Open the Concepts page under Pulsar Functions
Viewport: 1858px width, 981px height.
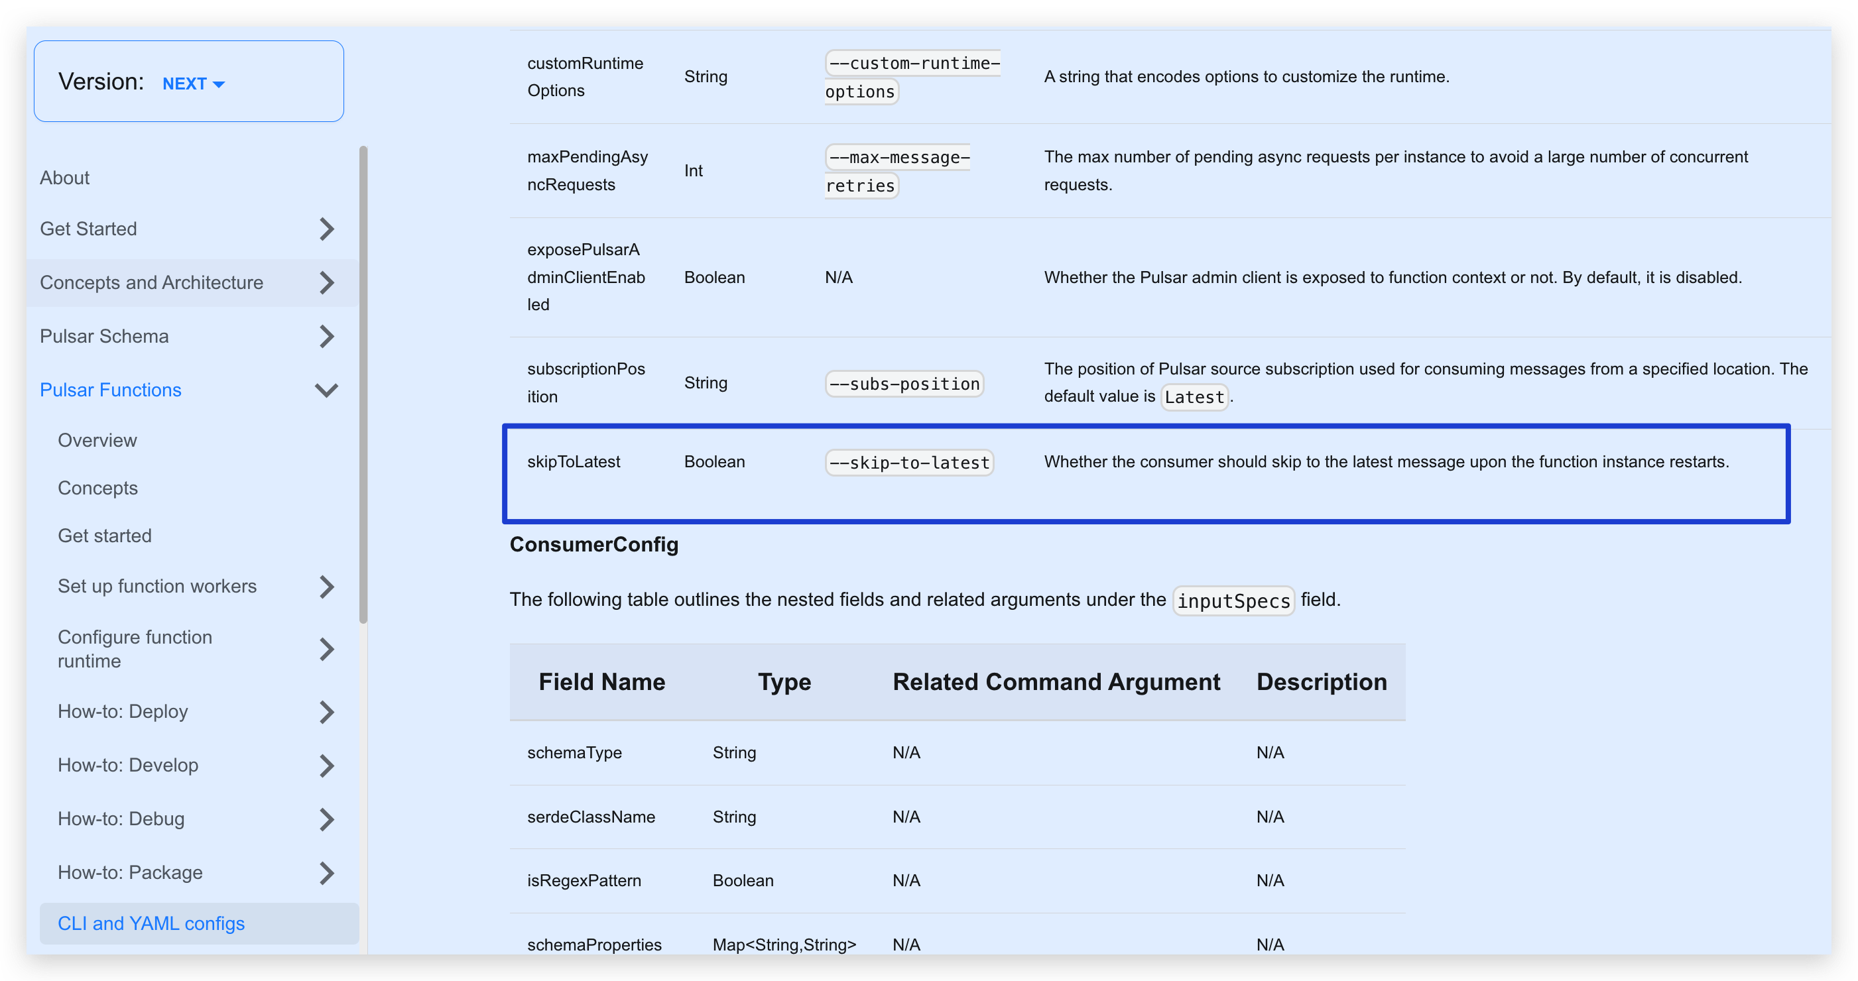[98, 488]
